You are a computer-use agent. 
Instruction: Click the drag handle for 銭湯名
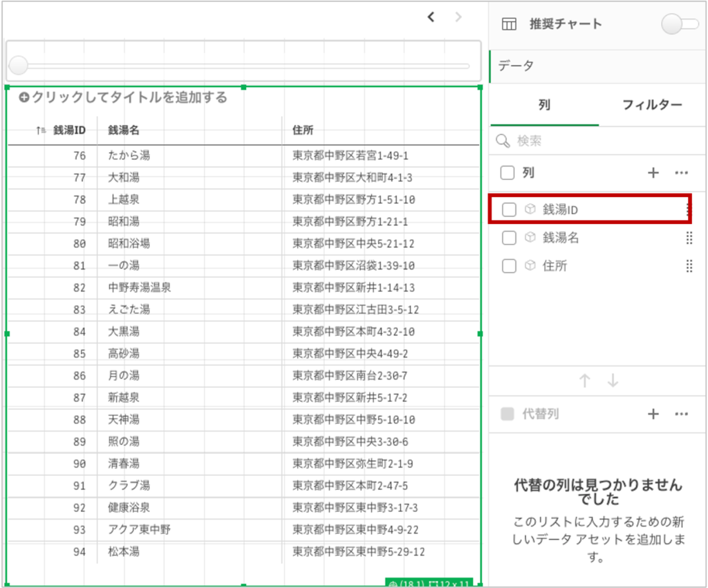click(689, 238)
